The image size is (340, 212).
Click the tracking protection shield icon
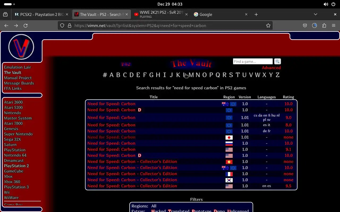pos(62,25)
